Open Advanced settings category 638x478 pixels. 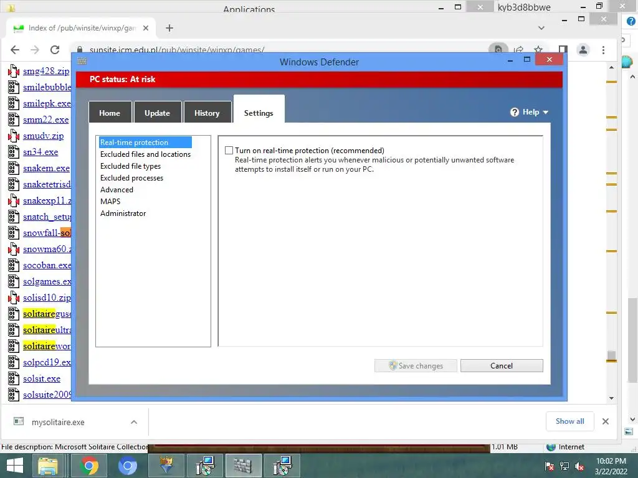coord(117,189)
